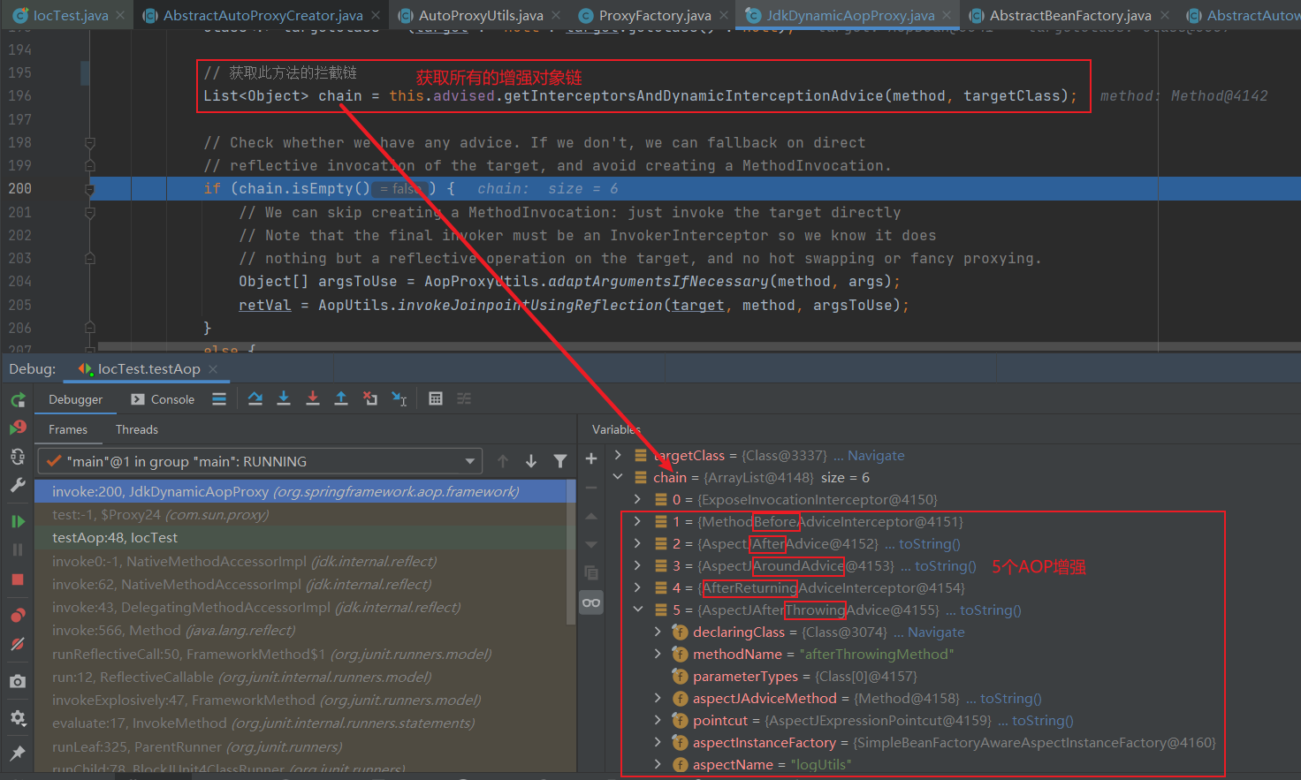Stop the debug session with red square

point(18,579)
